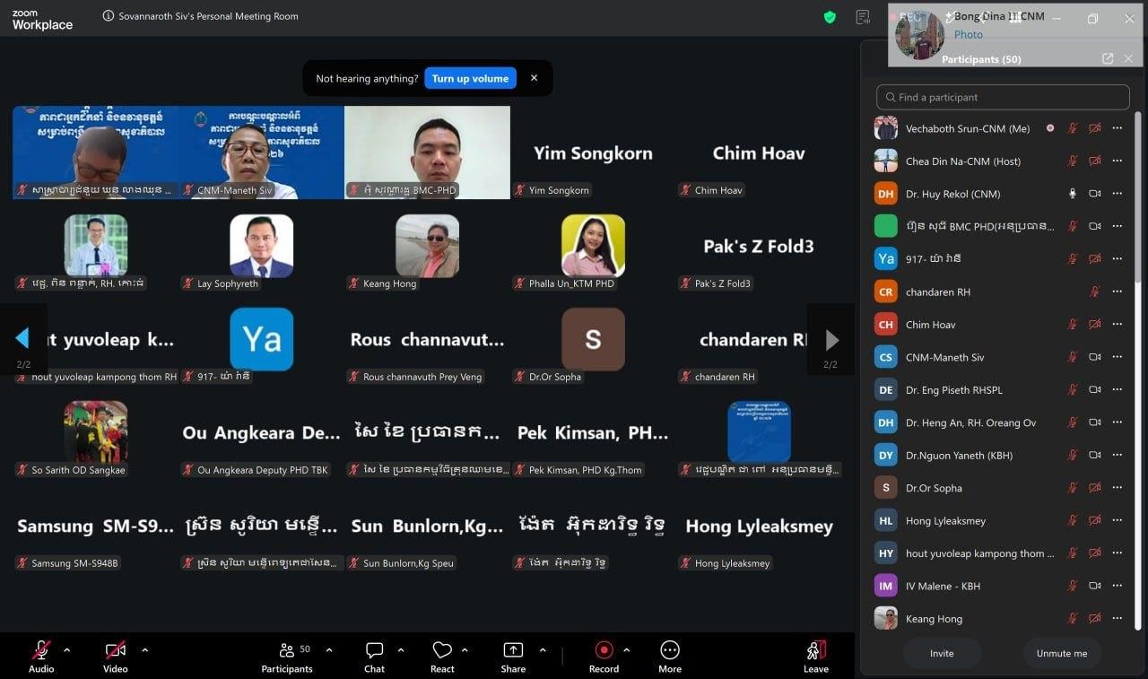Open more options for Keang Hong participant

point(1117,619)
